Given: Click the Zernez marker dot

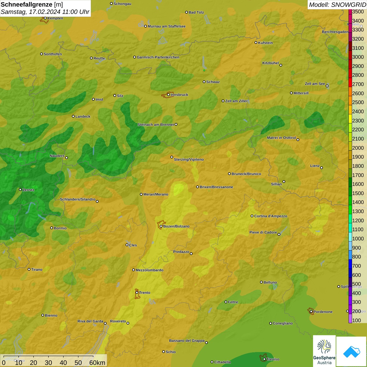Looking at the screenshot, I should [20, 190].
